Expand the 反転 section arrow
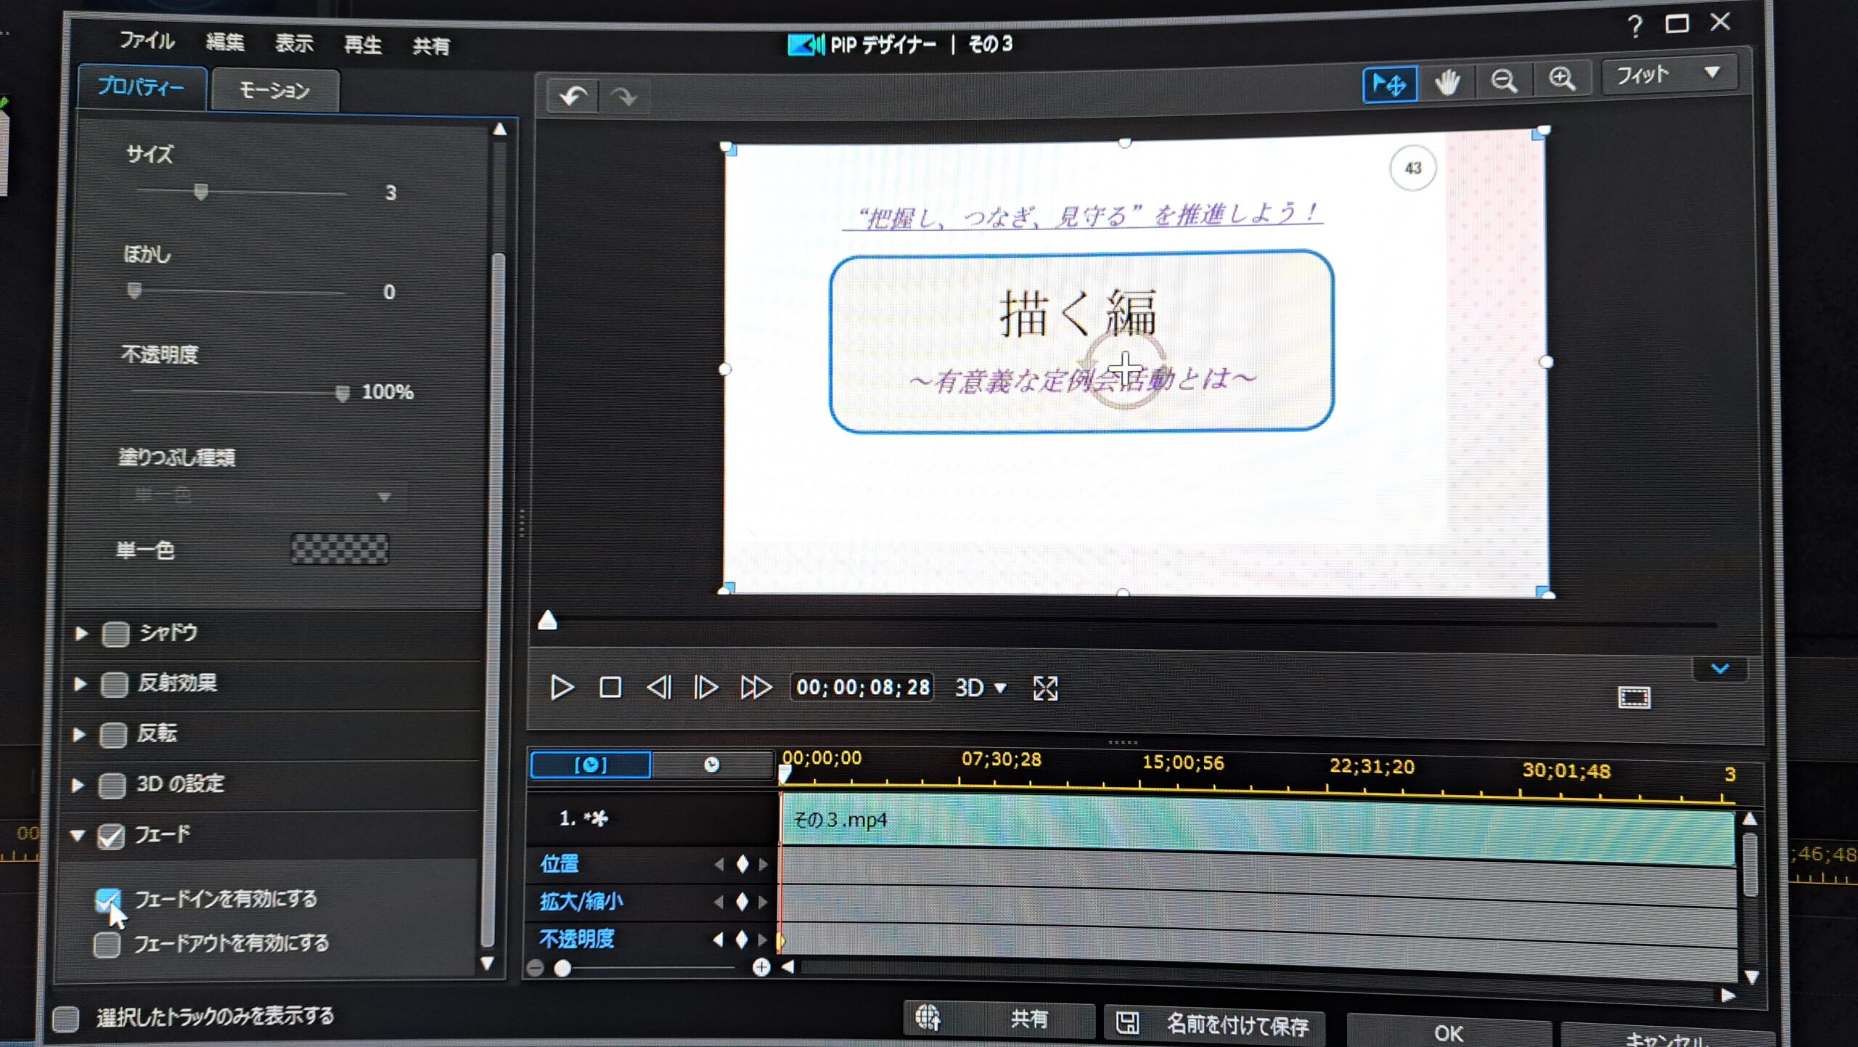 pos(79,734)
